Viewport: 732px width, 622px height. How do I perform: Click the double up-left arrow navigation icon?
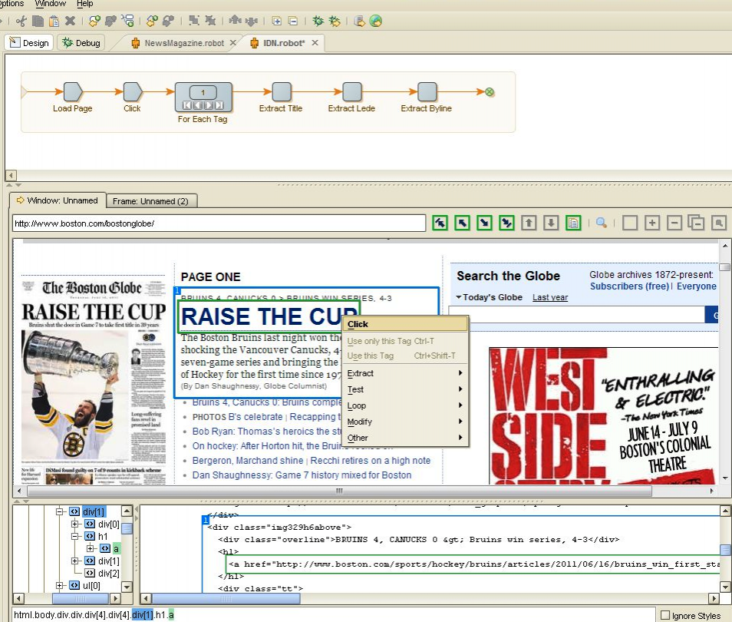(440, 223)
